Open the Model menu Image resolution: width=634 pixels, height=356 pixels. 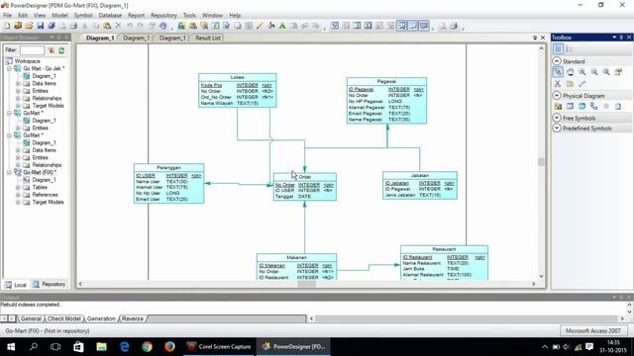tap(59, 15)
